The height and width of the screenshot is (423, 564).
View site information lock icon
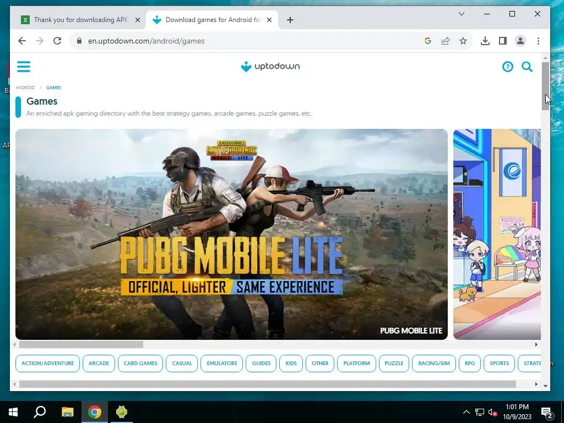(x=79, y=41)
